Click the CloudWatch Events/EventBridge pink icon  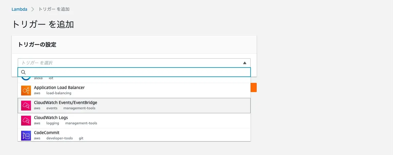(x=26, y=105)
